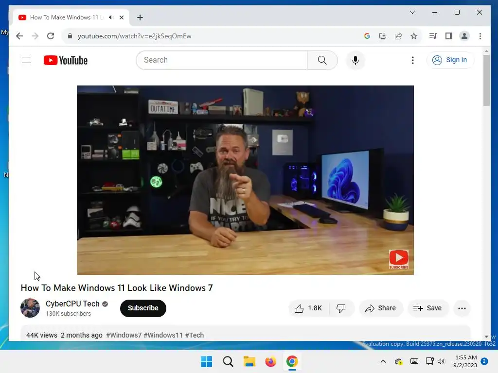Close the YouTube tab
498x373 pixels.
[x=122, y=17]
